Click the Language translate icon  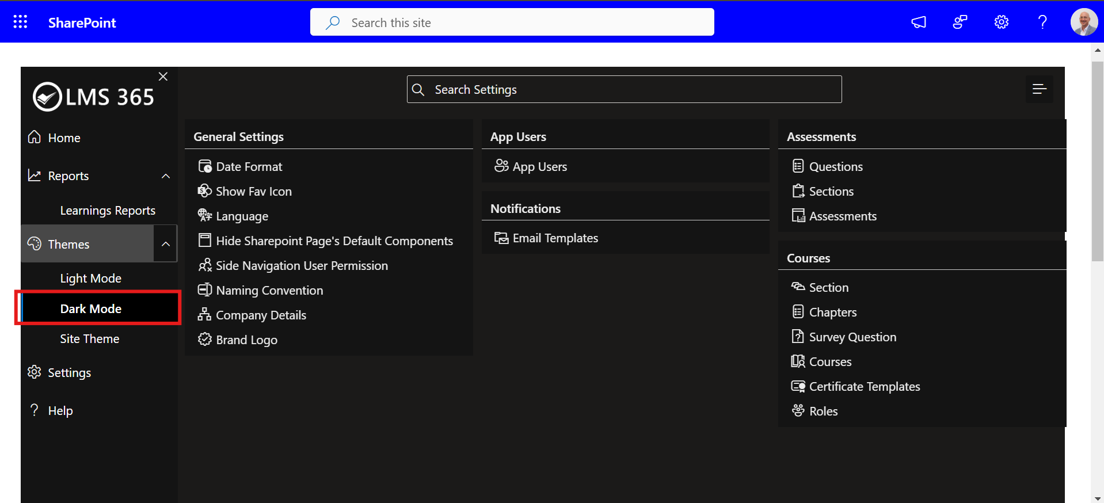pyautogui.click(x=205, y=215)
